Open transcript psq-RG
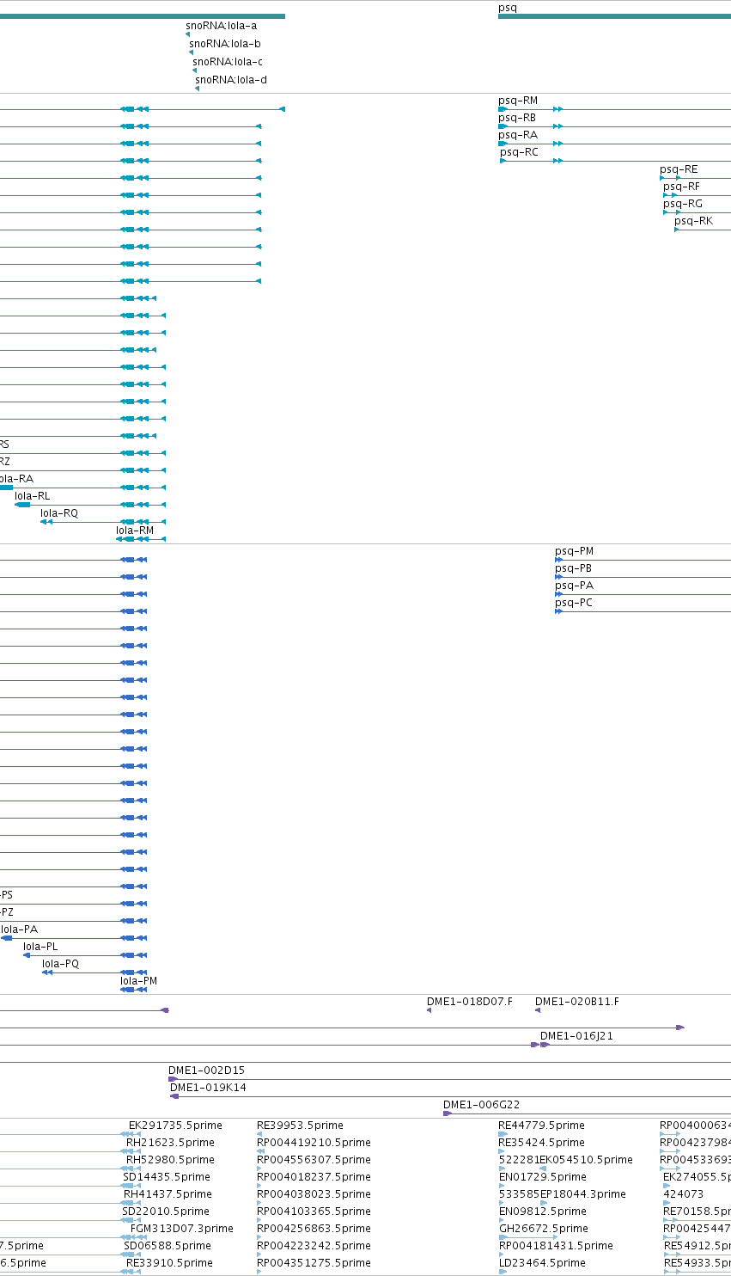The height and width of the screenshot is (1276, 731). (x=683, y=204)
